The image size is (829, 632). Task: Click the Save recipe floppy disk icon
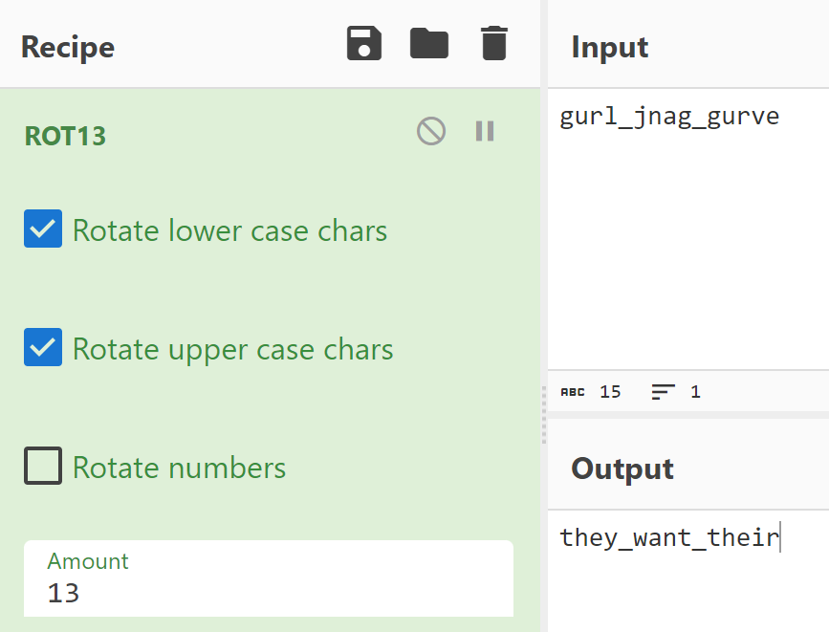click(364, 44)
